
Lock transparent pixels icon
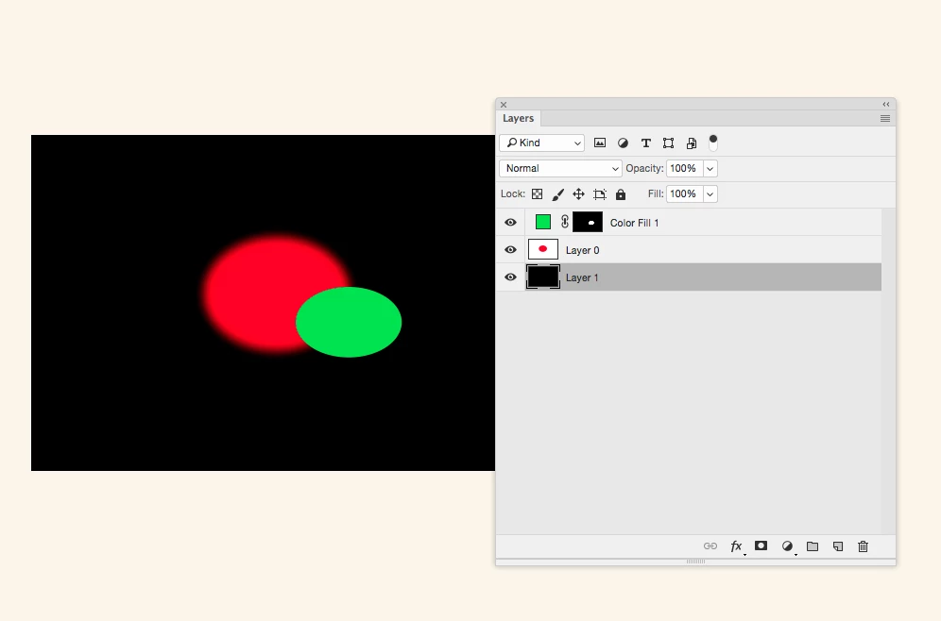[x=538, y=193]
